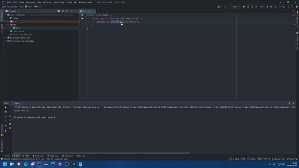This screenshot has height=168, width=299.
Task: Toggle the Bookmarks sidebar stripe button
Action: [2, 146]
